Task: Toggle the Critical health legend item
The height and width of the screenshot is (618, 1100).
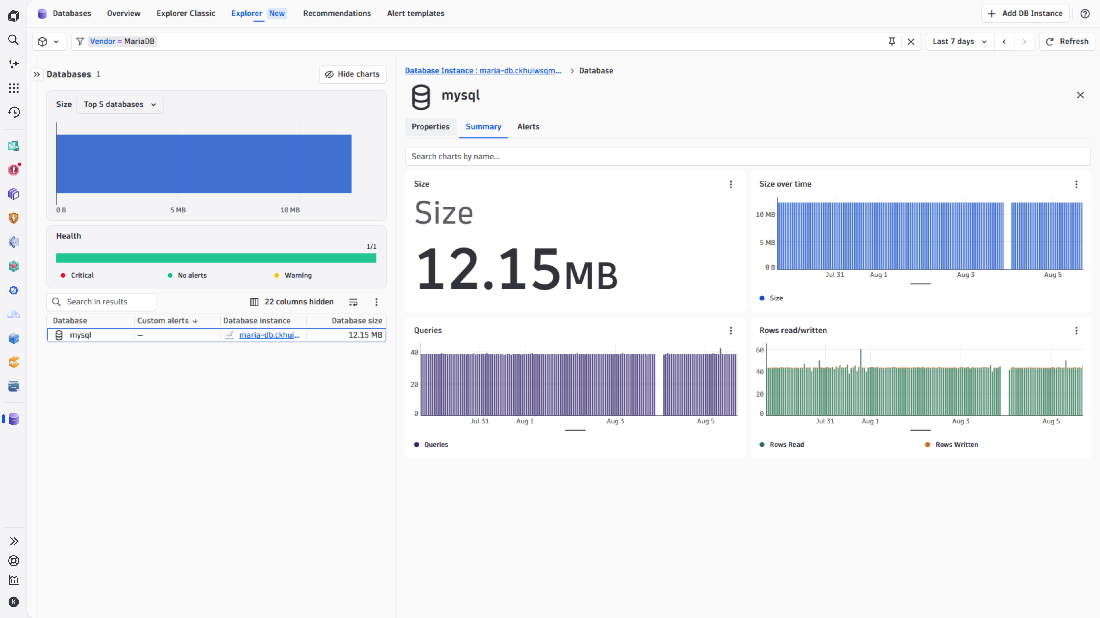Action: pyautogui.click(x=77, y=275)
